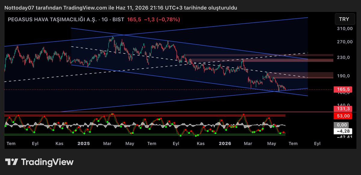
Task: Click the 2025 year label on time axis
Action: (84, 143)
